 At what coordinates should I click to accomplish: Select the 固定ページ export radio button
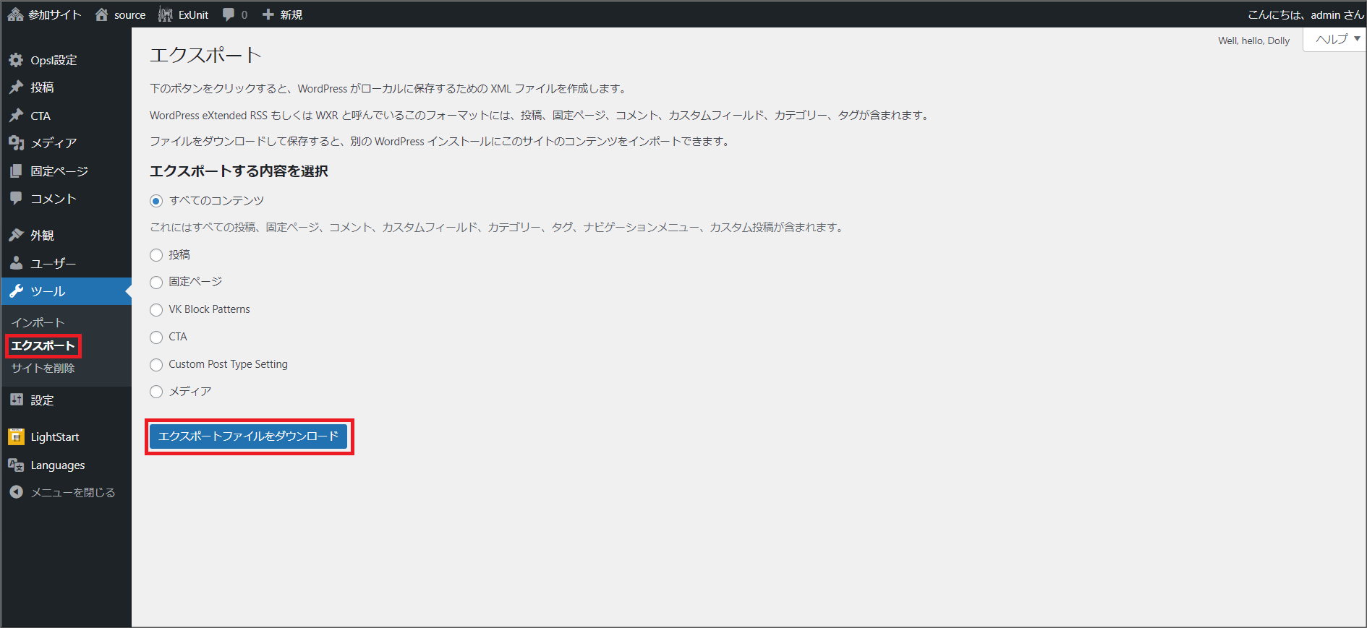[x=156, y=283]
